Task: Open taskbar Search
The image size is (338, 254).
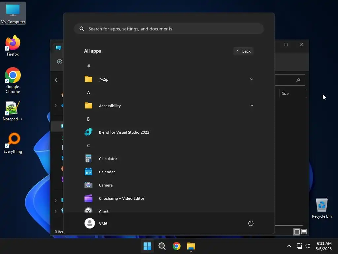Action: pyautogui.click(x=162, y=246)
